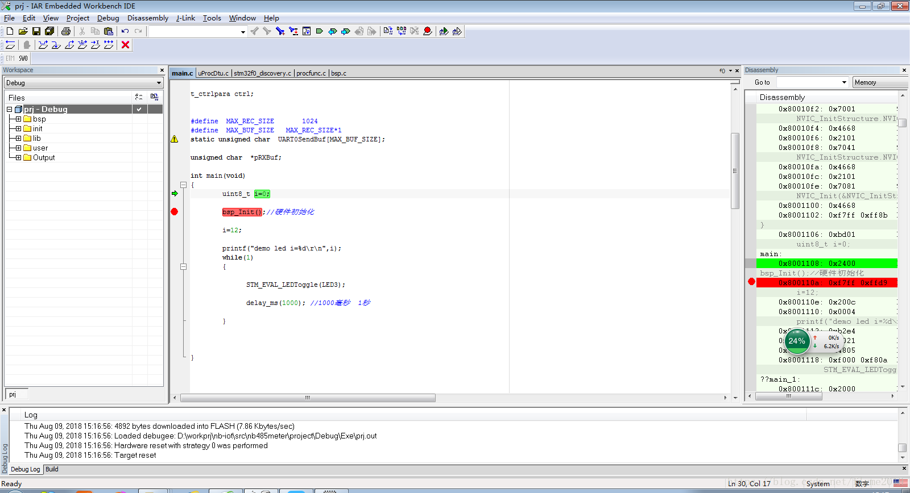Open the Disassembly menu
Image resolution: width=910 pixels, height=493 pixels.
[148, 18]
